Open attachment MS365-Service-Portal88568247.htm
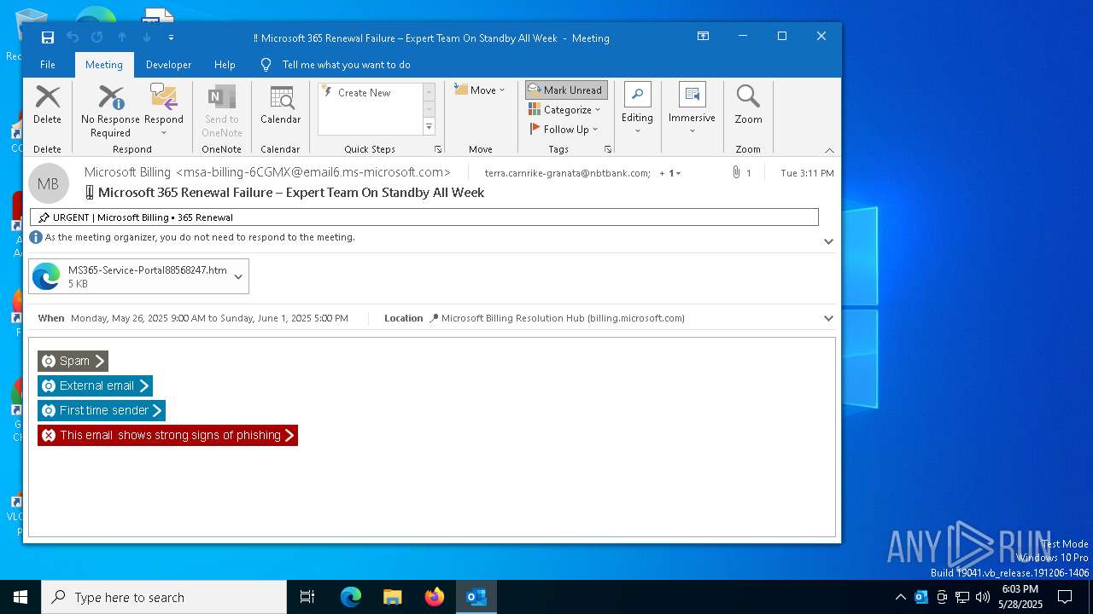This screenshot has height=614, width=1093. [x=129, y=276]
